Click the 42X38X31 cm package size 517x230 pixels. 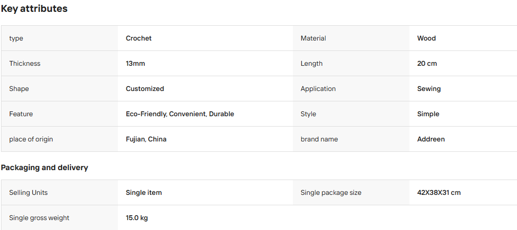point(439,192)
